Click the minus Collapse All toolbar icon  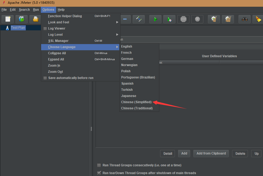[125, 19]
